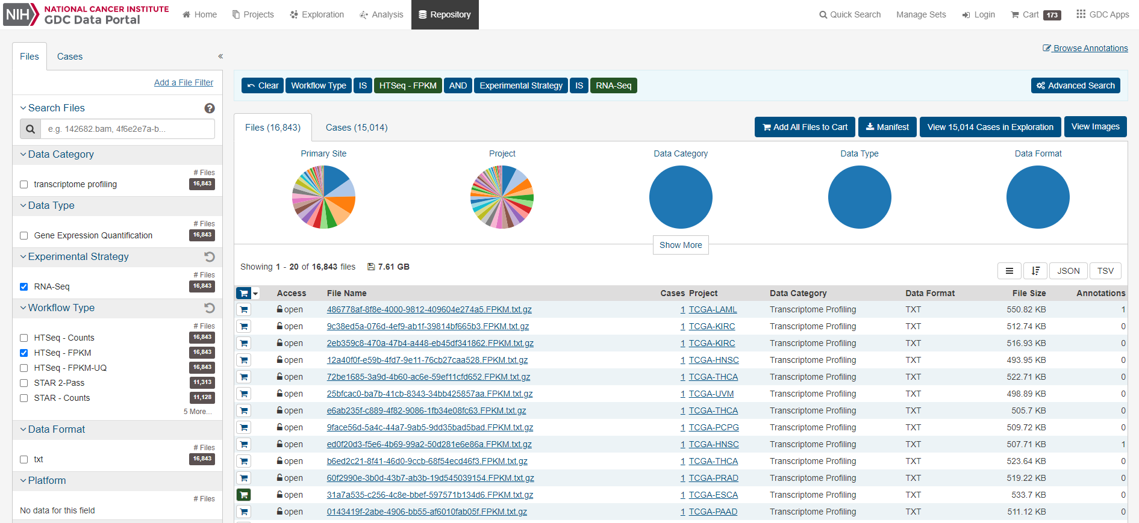Viewport: 1139px width, 523px height.
Task: Open the arrange columns list icon button
Action: 1009,271
